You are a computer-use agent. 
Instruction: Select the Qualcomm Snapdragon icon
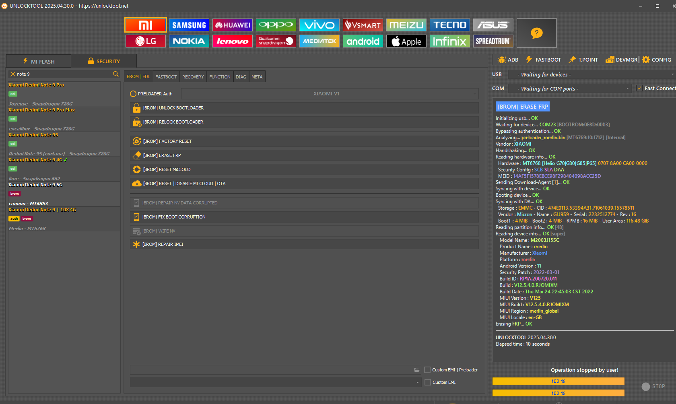click(x=276, y=41)
